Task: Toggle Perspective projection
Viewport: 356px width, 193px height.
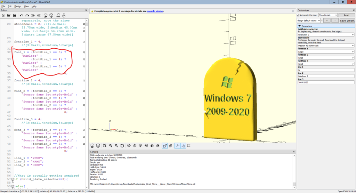Action: point(165,146)
